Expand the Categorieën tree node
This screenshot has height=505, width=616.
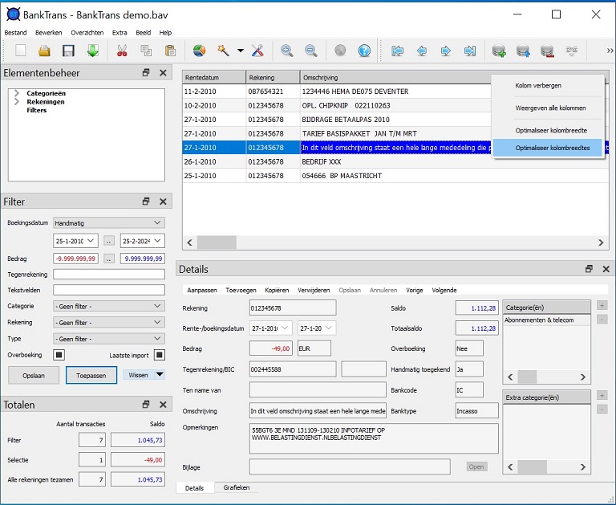pyautogui.click(x=17, y=94)
